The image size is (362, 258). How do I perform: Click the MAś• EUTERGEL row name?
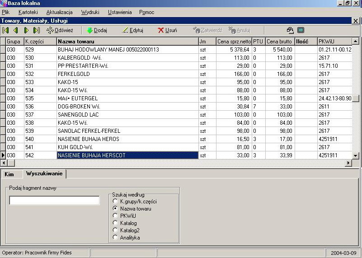click(78, 99)
